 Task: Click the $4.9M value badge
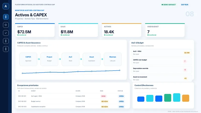(x=187, y=53)
